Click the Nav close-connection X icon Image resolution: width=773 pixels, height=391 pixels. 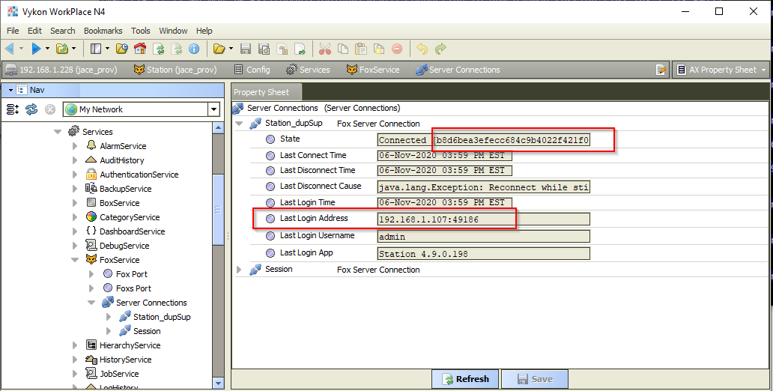coord(49,109)
